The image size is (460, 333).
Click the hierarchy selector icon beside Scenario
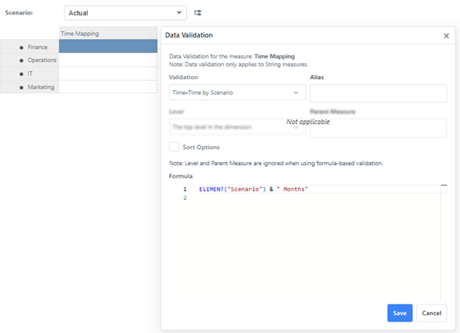point(198,12)
